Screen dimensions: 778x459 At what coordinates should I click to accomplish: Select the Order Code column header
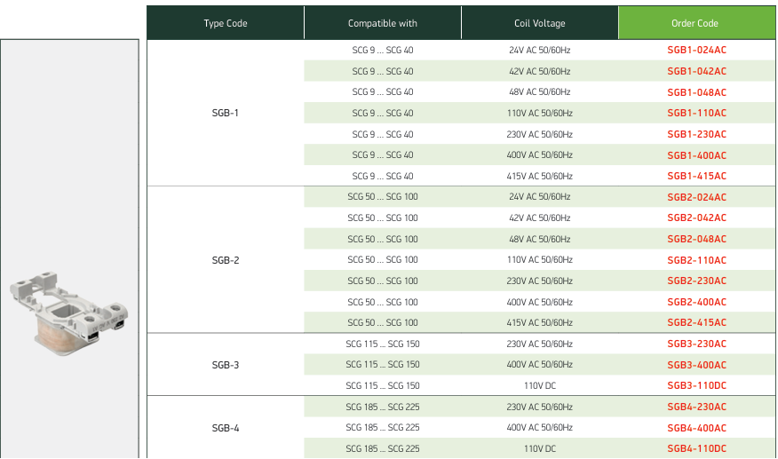[696, 23]
